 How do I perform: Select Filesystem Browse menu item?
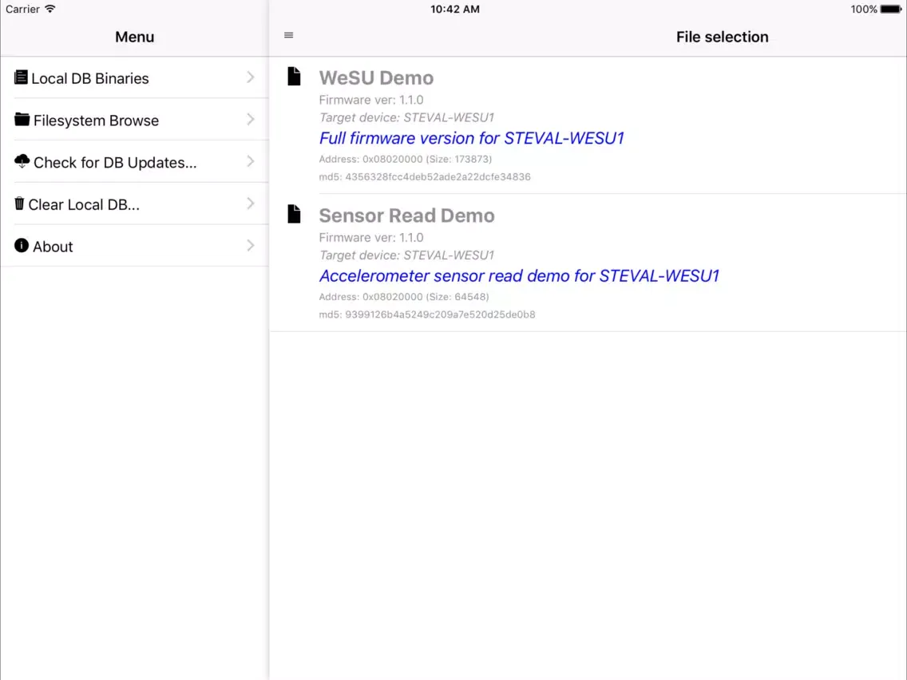[134, 120]
